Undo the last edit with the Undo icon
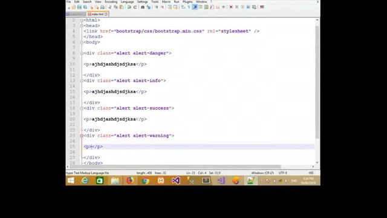 (129, 7)
